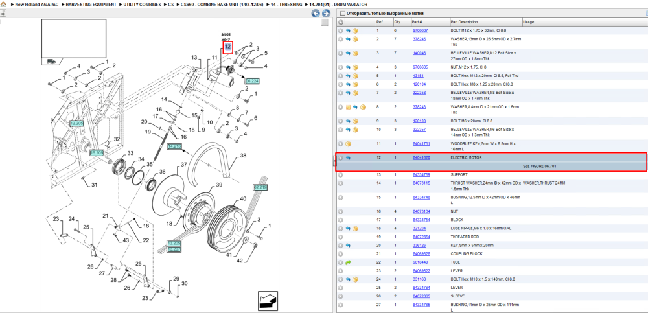The width and height of the screenshot is (648, 313).
Task: Click diagram cross-reference label 12.200
Action: click(x=76, y=124)
